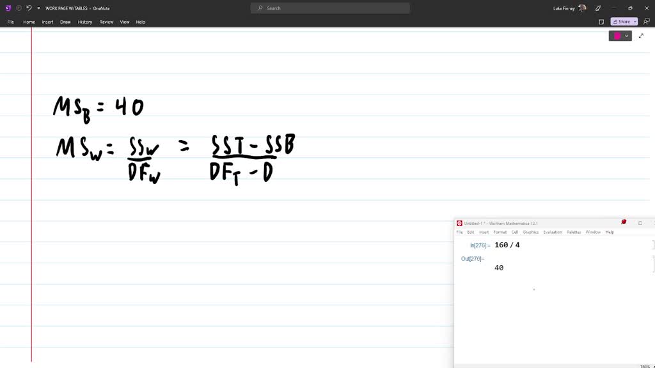The height and width of the screenshot is (368, 655).
Task: Choose the pink ink color swatch
Action: tap(616, 36)
